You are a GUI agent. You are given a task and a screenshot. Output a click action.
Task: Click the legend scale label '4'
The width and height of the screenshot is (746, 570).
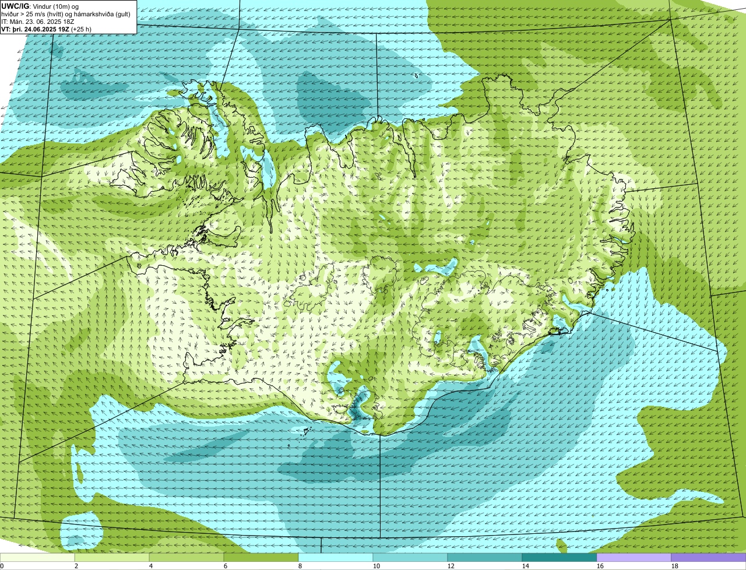click(151, 566)
